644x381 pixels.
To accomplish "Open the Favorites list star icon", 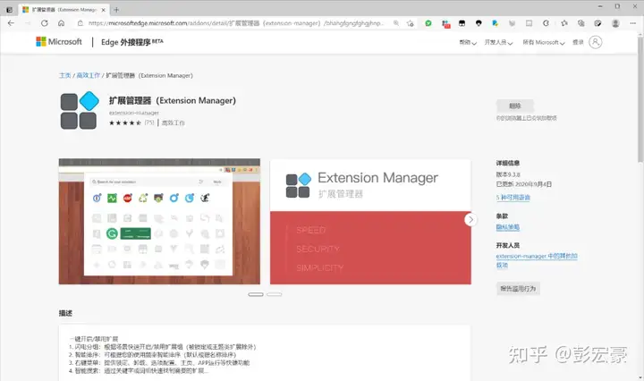I will [564, 23].
